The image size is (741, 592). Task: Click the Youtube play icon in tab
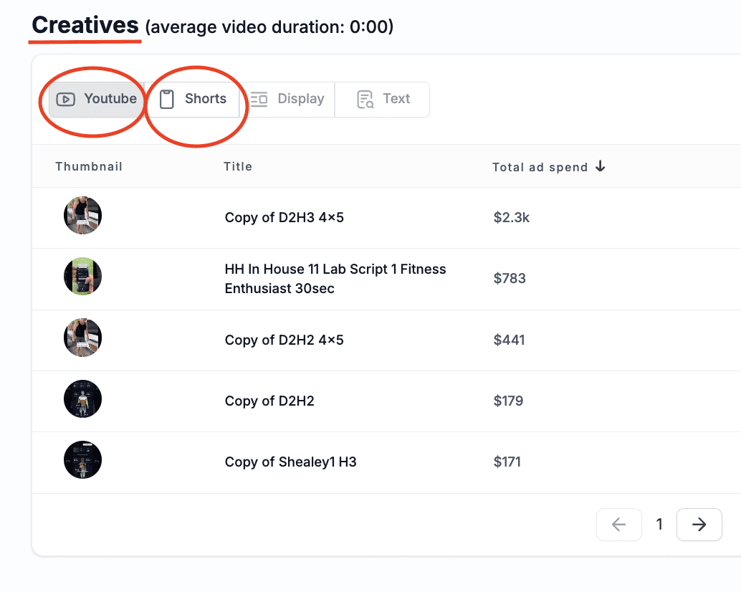66,100
